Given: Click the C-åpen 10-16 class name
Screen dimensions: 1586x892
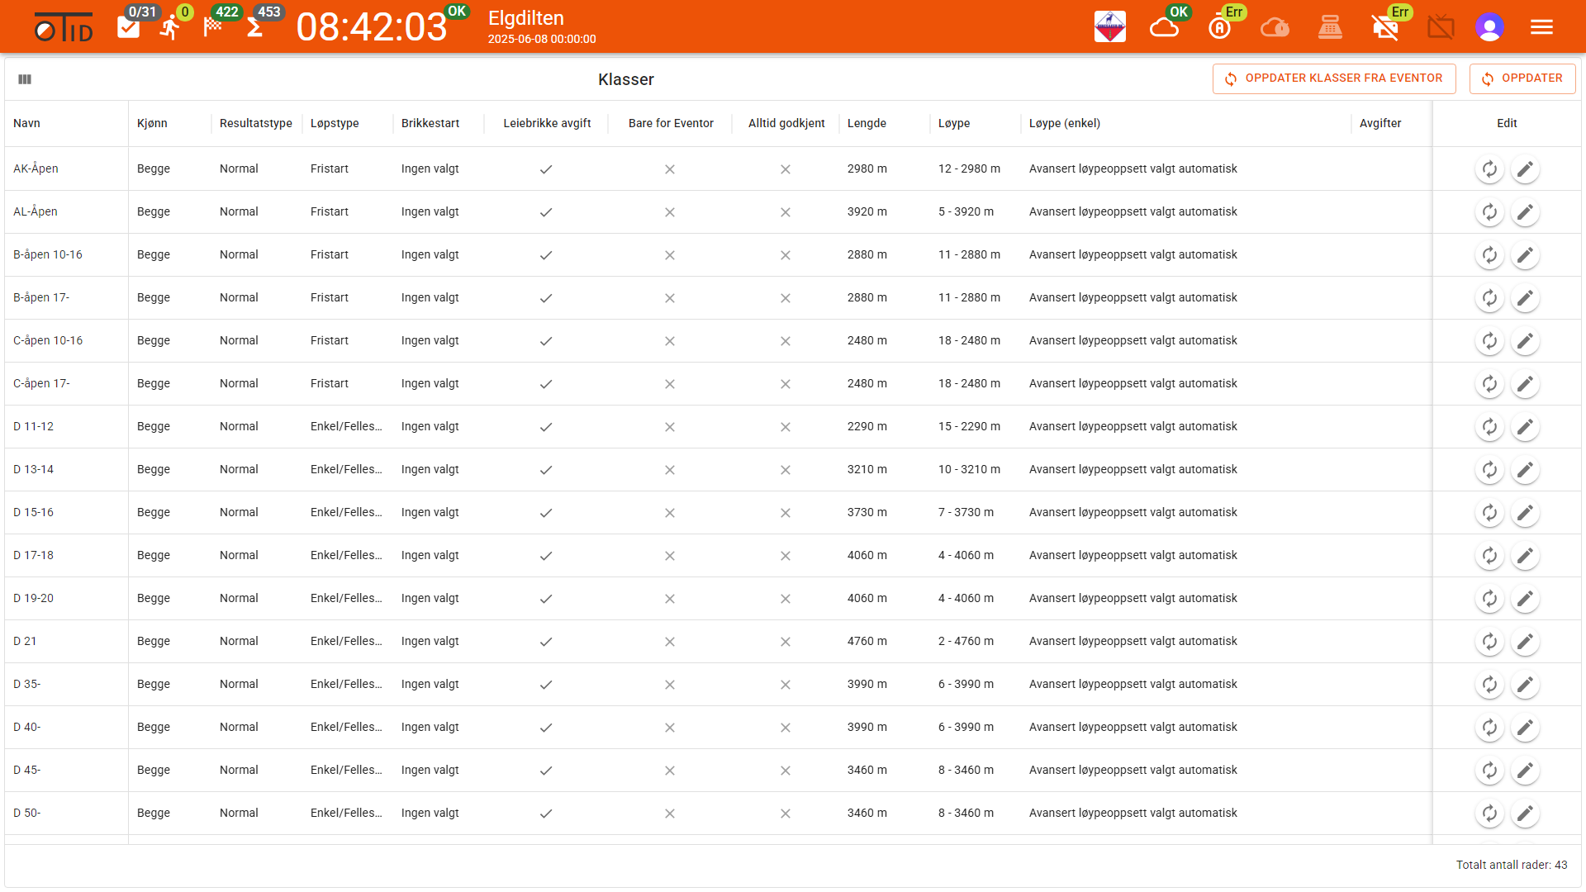Looking at the screenshot, I should [x=48, y=340].
